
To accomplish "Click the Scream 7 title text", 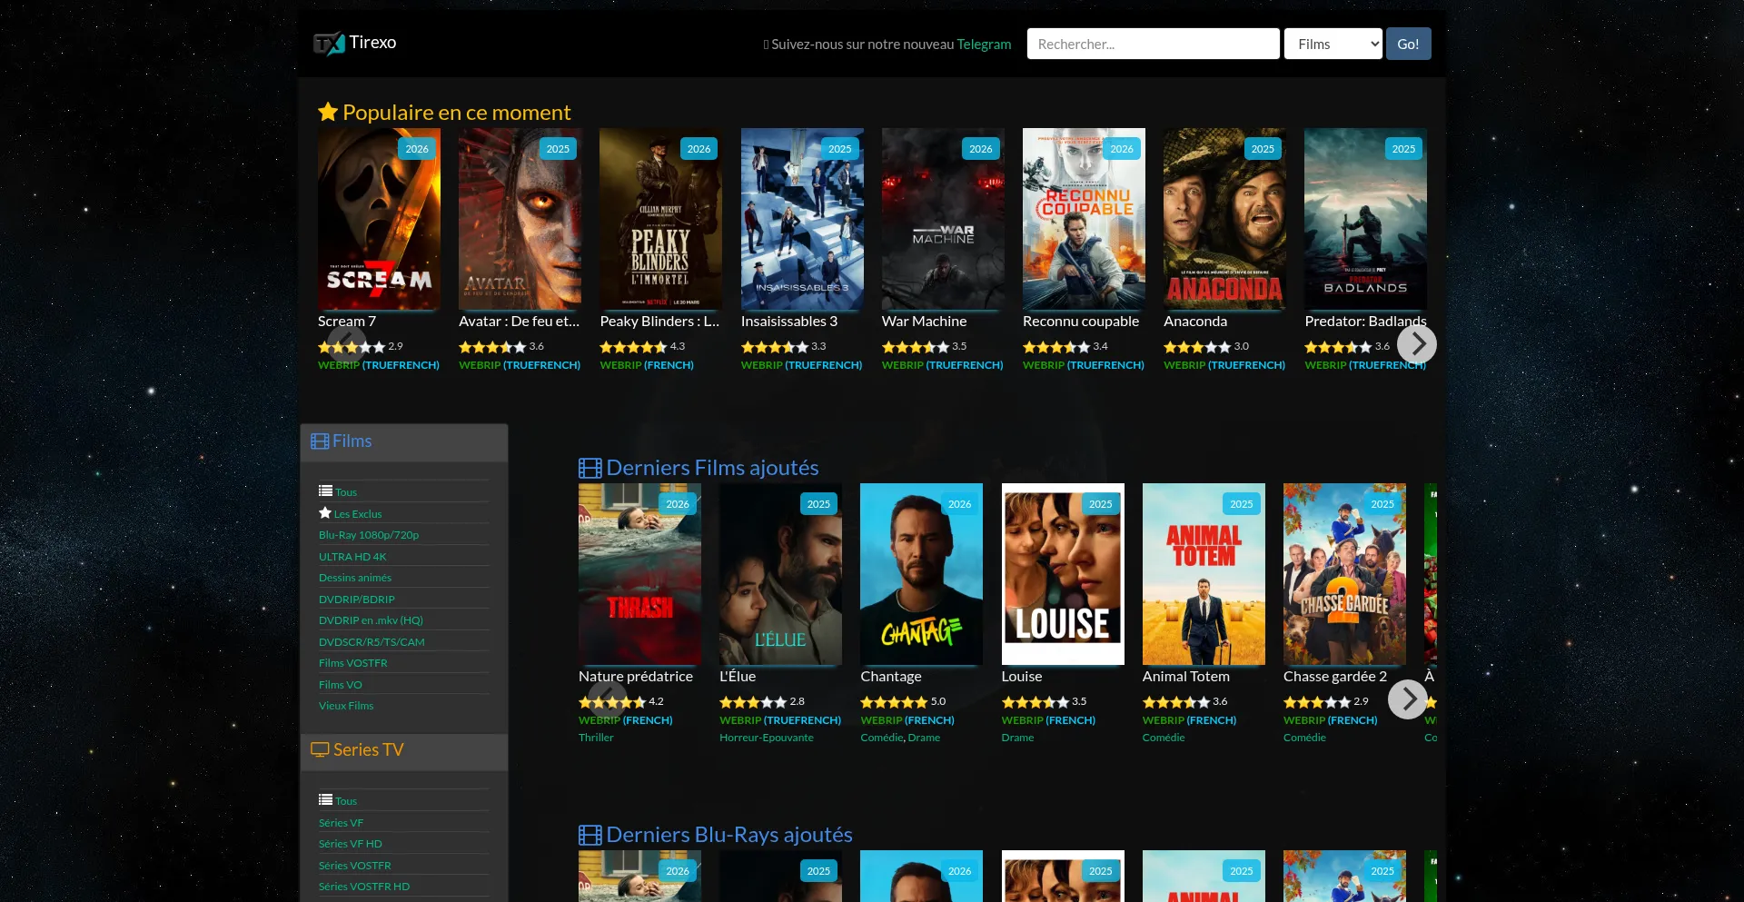I will pos(347,322).
